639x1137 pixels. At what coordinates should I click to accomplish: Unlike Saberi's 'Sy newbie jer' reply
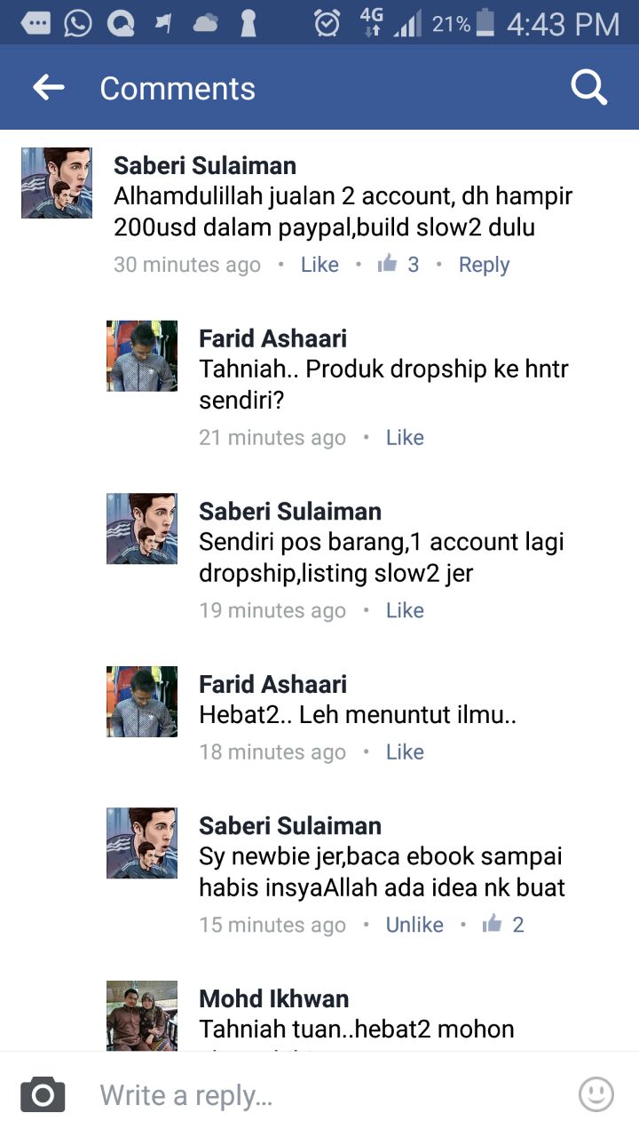(x=414, y=925)
